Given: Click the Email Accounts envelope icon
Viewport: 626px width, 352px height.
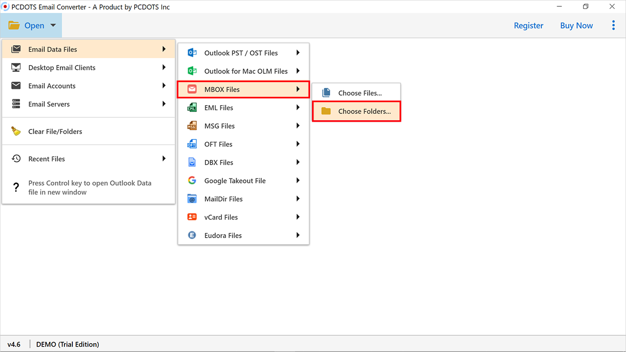Looking at the screenshot, I should click(16, 86).
